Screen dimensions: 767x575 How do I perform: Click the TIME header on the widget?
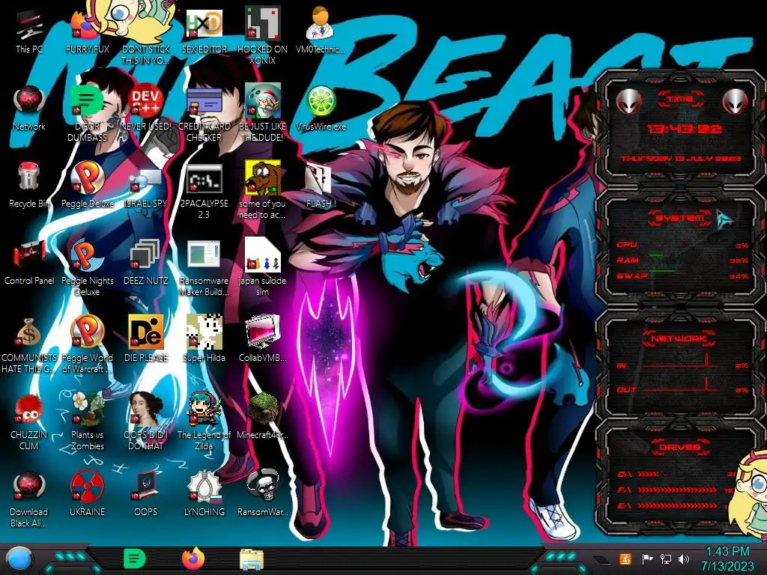click(x=680, y=100)
